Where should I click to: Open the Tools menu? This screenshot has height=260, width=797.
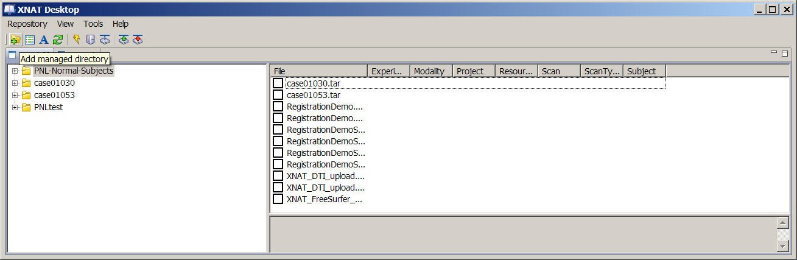93,24
